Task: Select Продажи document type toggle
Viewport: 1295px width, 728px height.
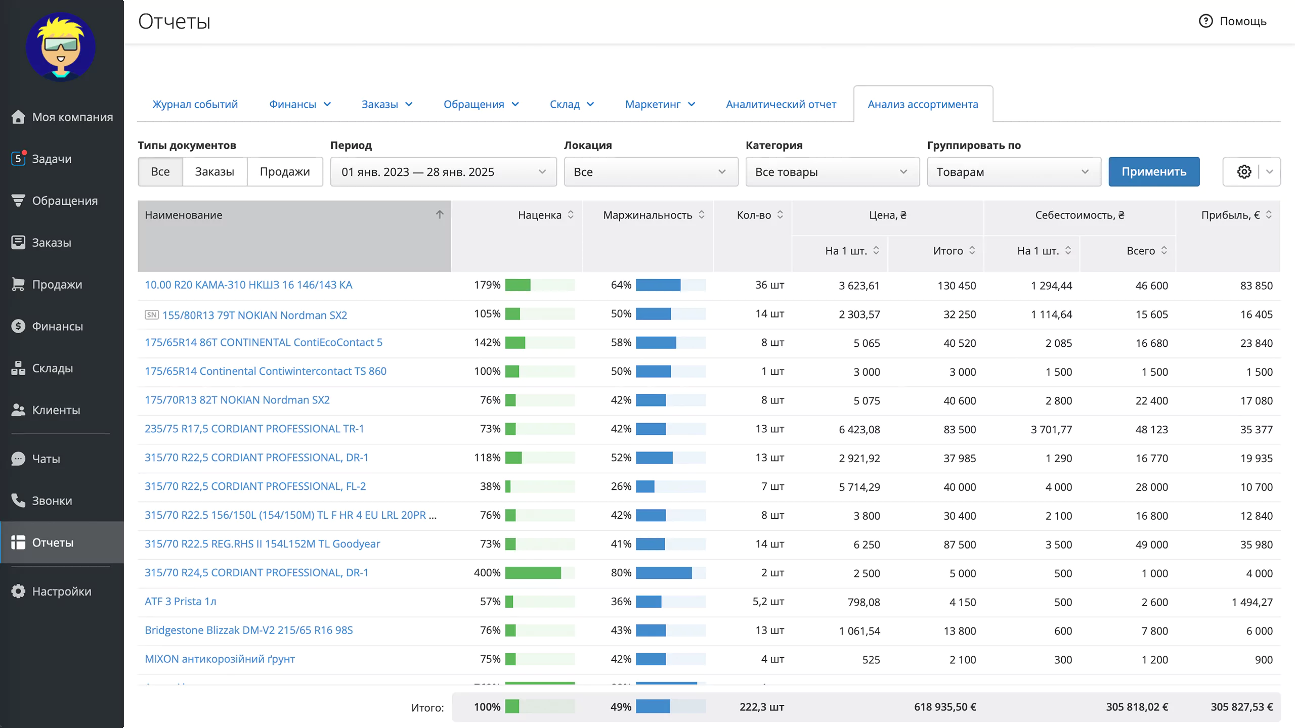Action: point(285,171)
